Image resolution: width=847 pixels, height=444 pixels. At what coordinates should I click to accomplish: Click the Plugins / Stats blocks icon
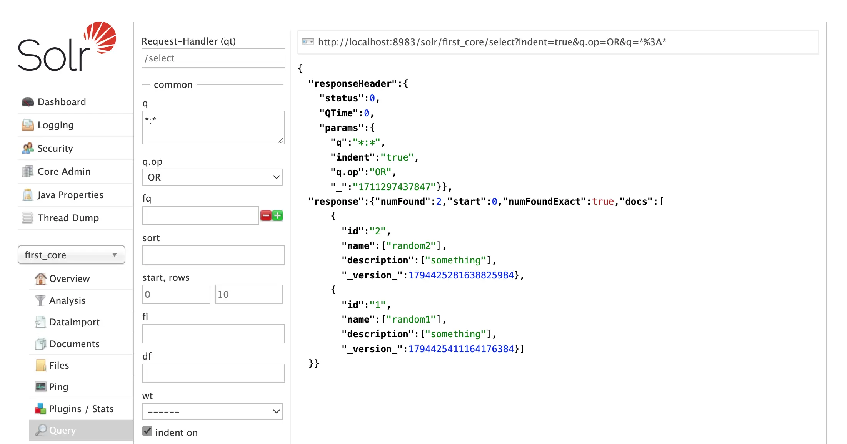click(40, 409)
